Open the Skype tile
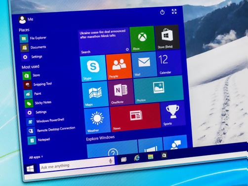Viewport: 248px width, 186px height. point(93,68)
